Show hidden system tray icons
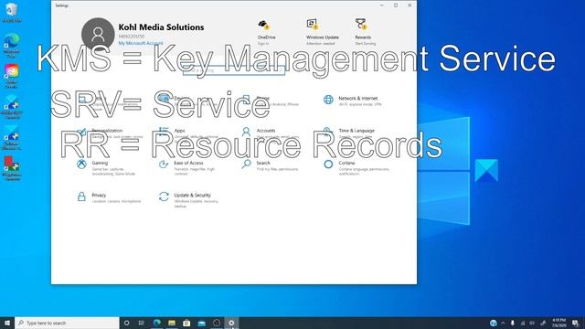Viewport: 585px width, 329px height. [503, 323]
